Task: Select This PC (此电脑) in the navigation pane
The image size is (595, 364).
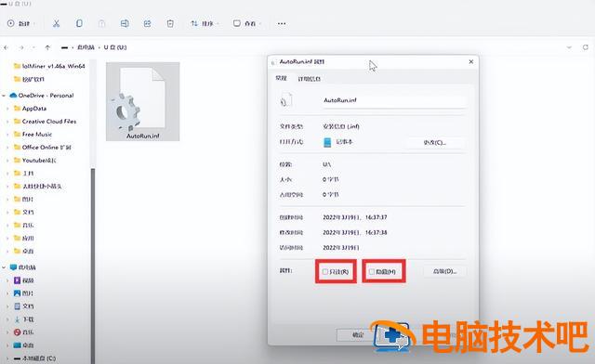Action: click(x=22, y=267)
